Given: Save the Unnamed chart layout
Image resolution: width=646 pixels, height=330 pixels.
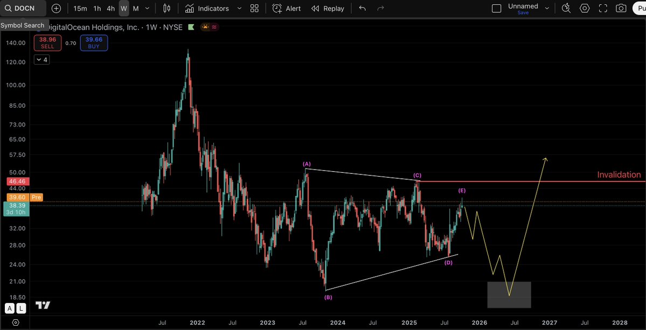Looking at the screenshot, I should click(523, 13).
